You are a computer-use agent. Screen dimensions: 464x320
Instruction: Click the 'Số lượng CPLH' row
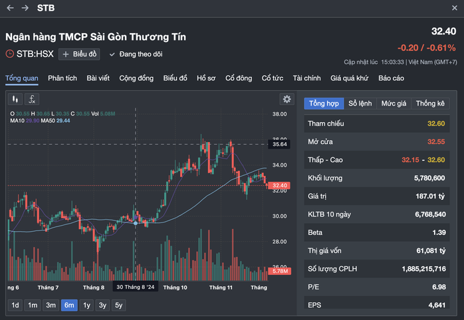[377, 269]
